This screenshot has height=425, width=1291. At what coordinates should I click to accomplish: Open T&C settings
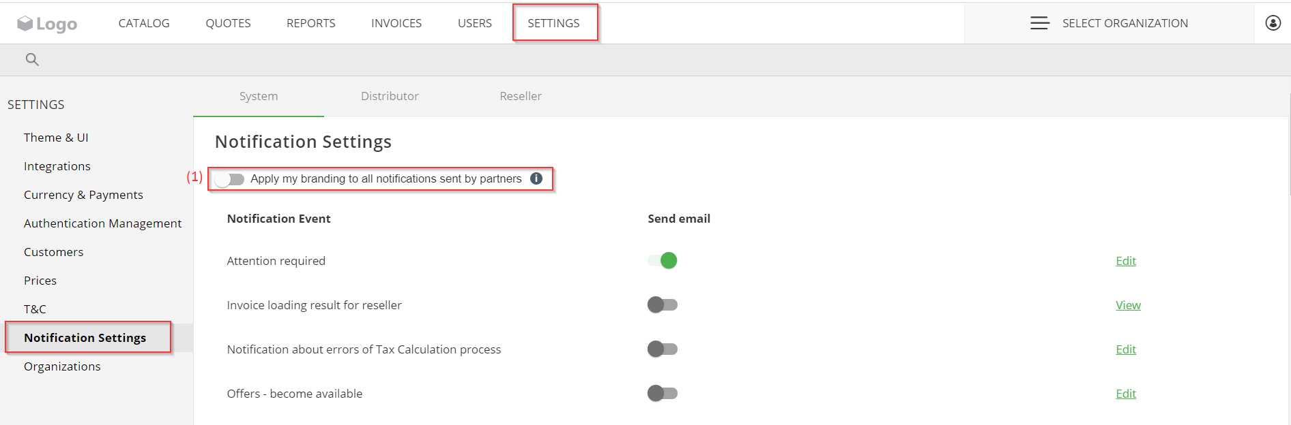[35, 309]
